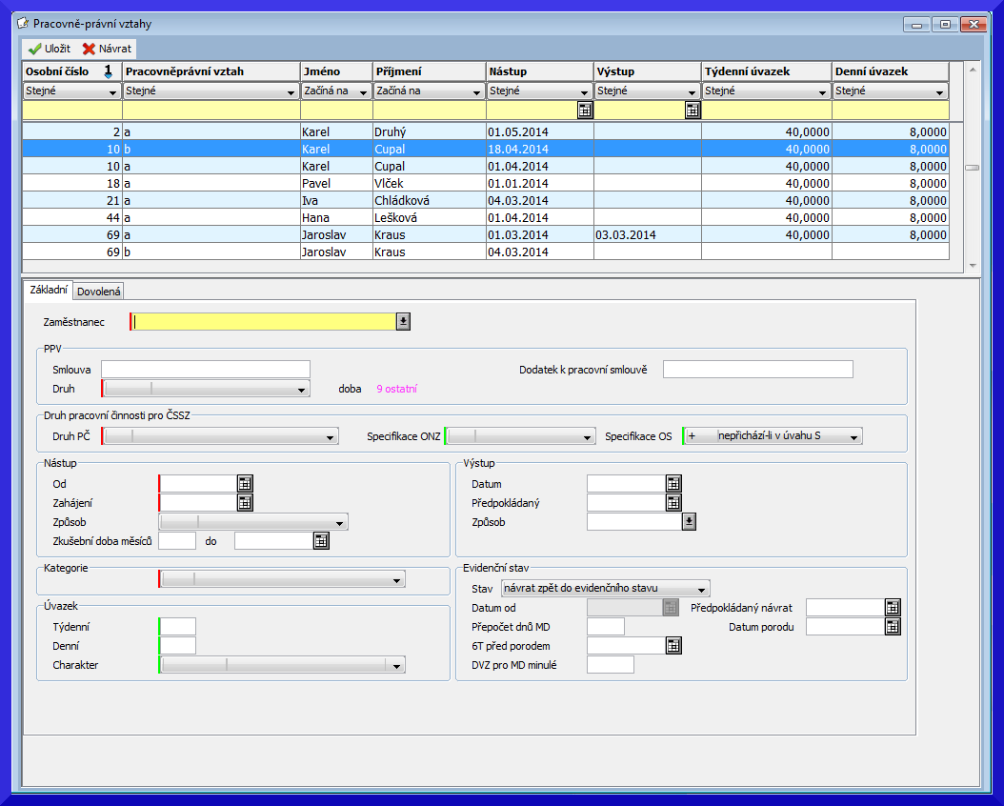
Task: Click employee lookup button next to Zaměstnanec
Action: pos(403,322)
